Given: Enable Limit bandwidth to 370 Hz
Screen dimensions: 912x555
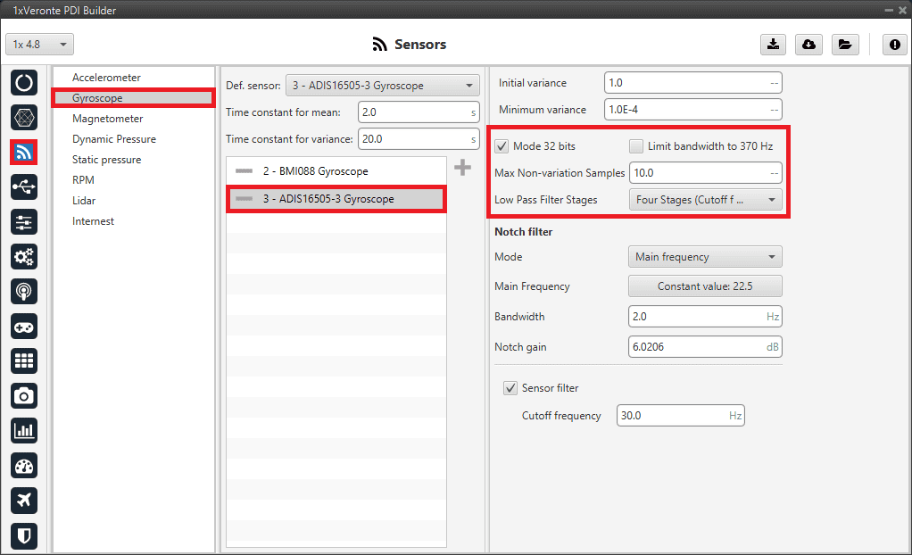Looking at the screenshot, I should click(x=635, y=146).
